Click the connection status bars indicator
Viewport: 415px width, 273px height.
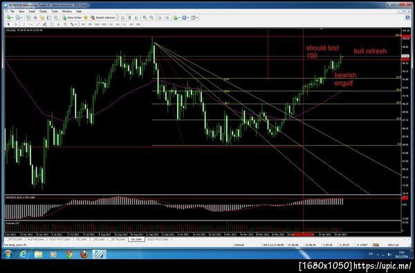point(376,245)
